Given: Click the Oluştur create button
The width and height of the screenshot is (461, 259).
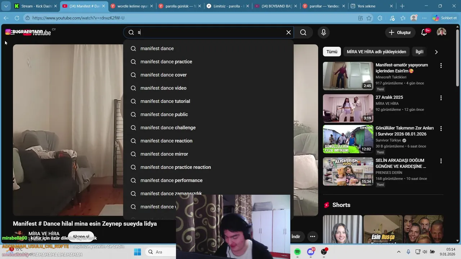Looking at the screenshot, I should point(400,32).
